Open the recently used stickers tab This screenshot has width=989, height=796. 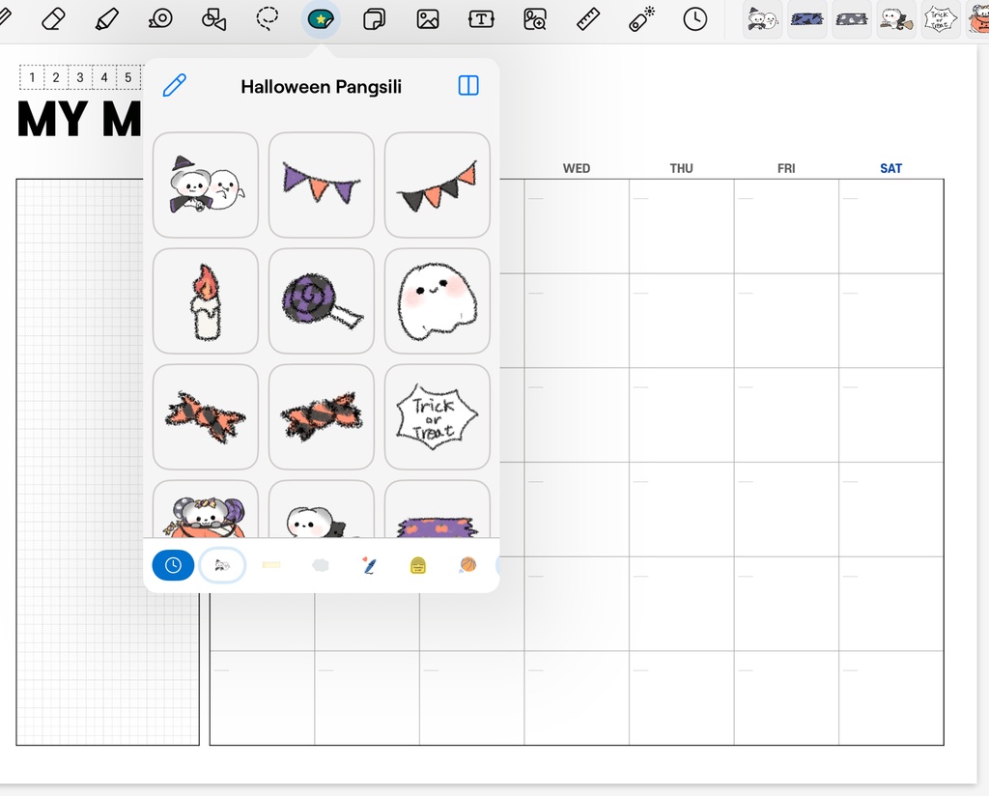pos(173,565)
